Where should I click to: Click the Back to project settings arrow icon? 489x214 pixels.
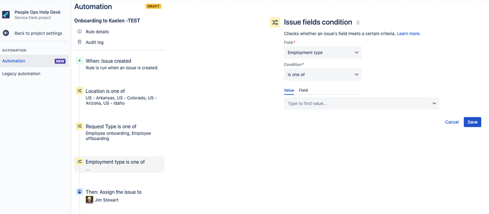click(x=6, y=33)
